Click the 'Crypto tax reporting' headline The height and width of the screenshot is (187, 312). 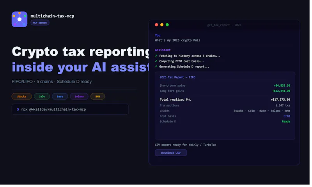tap(81, 52)
